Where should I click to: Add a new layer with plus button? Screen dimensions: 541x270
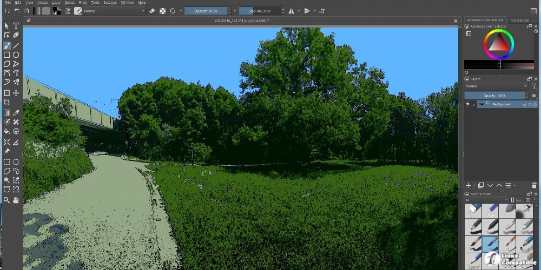point(469,185)
